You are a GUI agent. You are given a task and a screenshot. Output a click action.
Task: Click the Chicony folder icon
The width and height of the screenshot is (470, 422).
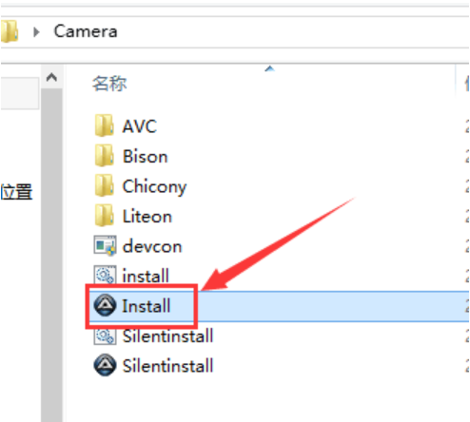[x=104, y=185]
